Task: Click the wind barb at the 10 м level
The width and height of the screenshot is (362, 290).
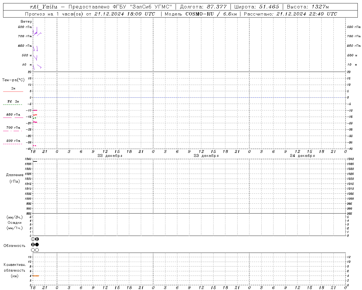Action: pos(37,67)
